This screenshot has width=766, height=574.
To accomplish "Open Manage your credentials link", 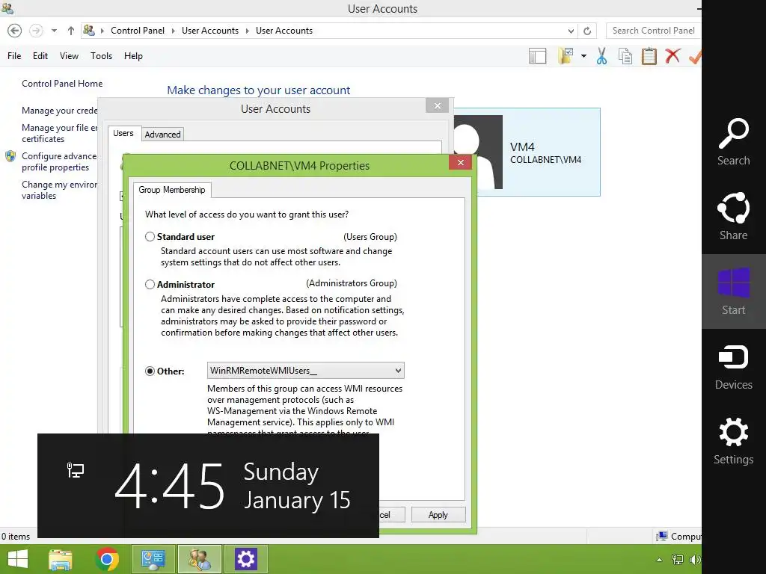I will tap(60, 111).
